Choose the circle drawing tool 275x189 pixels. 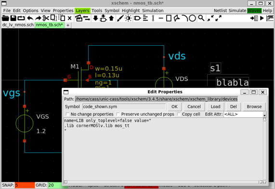pyautogui.click(x=192, y=18)
